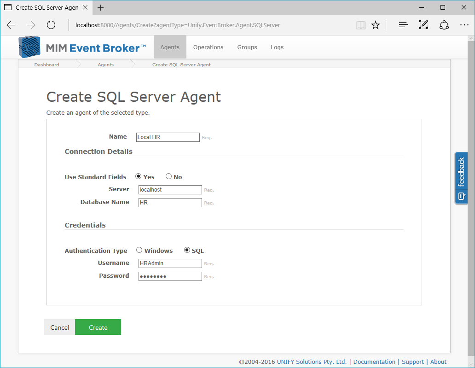
Task: Go back using browser back arrow
Action: (11, 25)
